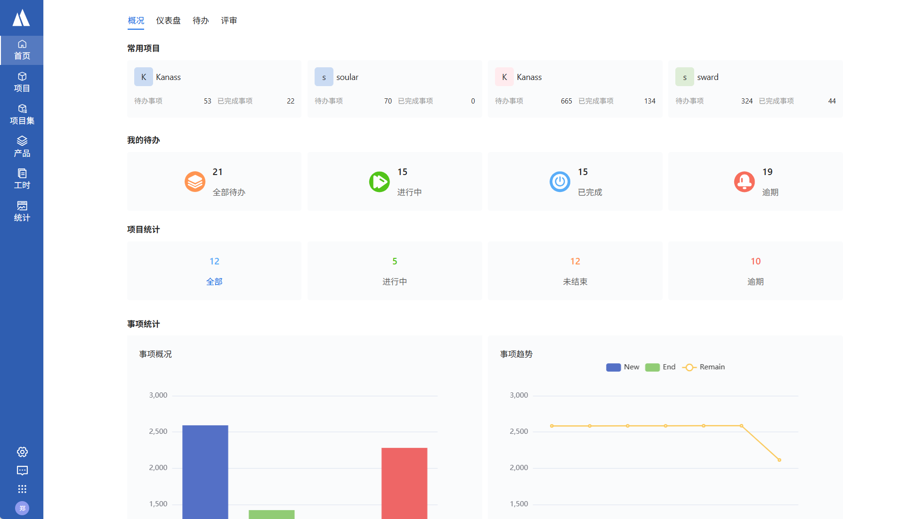Open the sward project card
This screenshot has height=519, width=924.
tap(755, 88)
